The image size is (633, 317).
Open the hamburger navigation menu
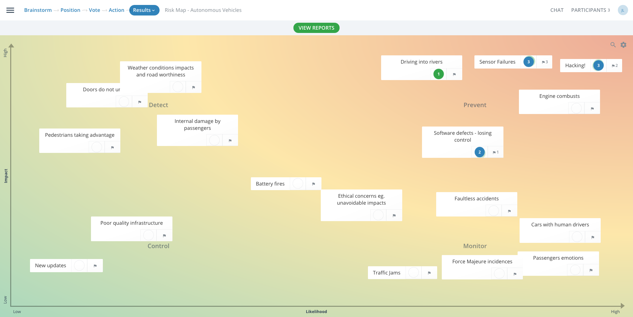10,10
